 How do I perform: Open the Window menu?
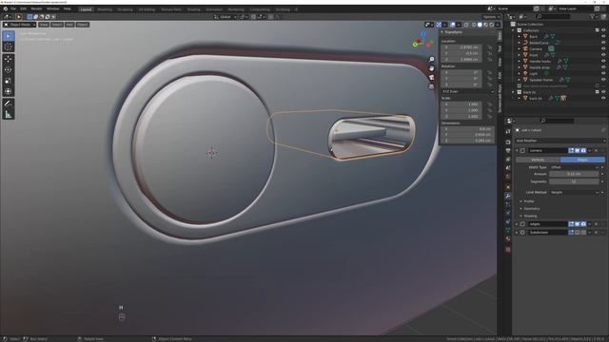[53, 9]
